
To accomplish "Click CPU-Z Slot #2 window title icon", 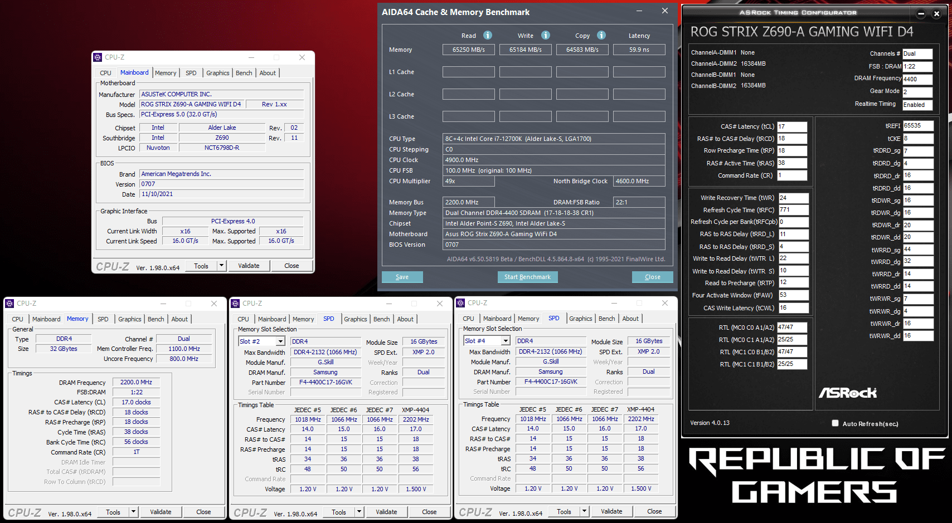I will tap(235, 304).
